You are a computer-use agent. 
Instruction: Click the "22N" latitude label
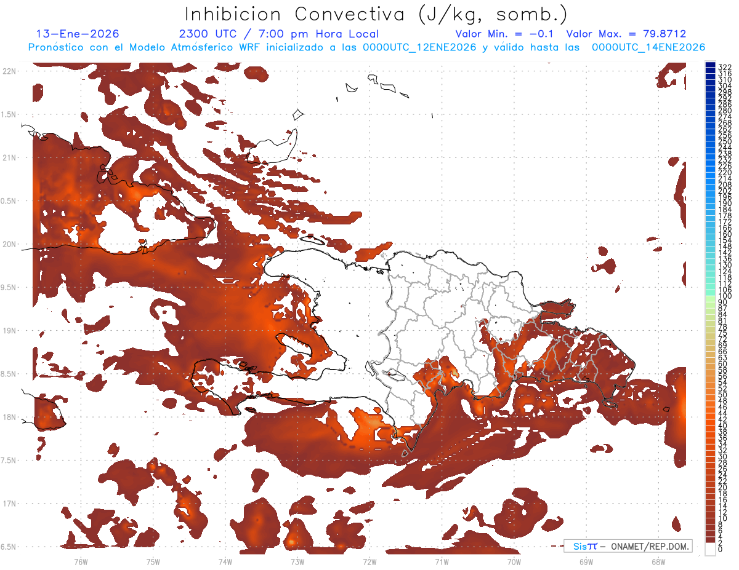[10, 71]
